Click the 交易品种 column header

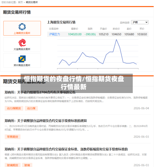54,29
